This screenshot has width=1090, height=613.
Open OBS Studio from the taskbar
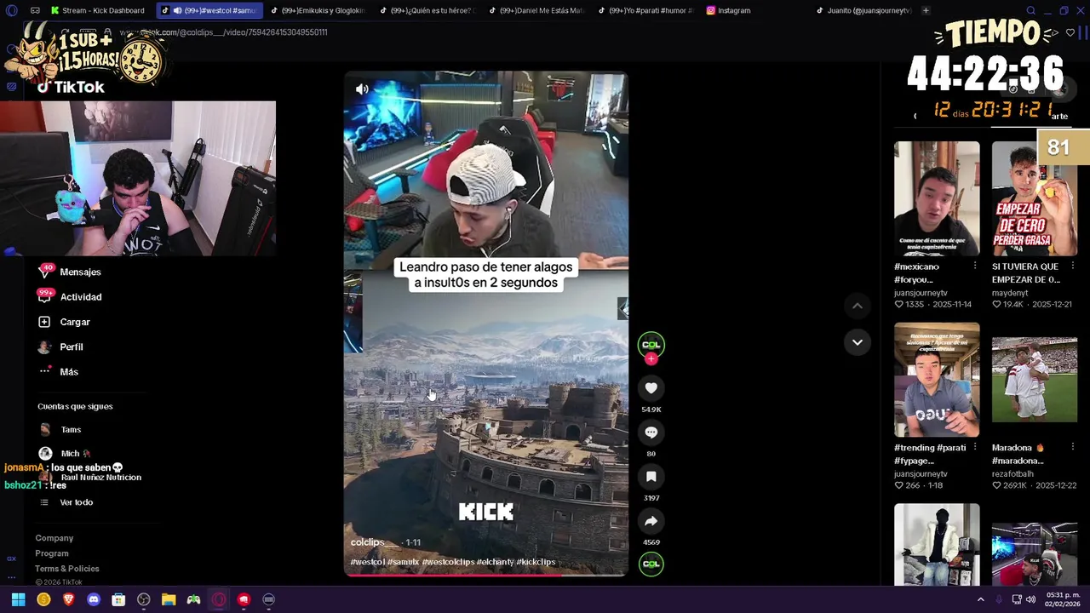tap(144, 599)
